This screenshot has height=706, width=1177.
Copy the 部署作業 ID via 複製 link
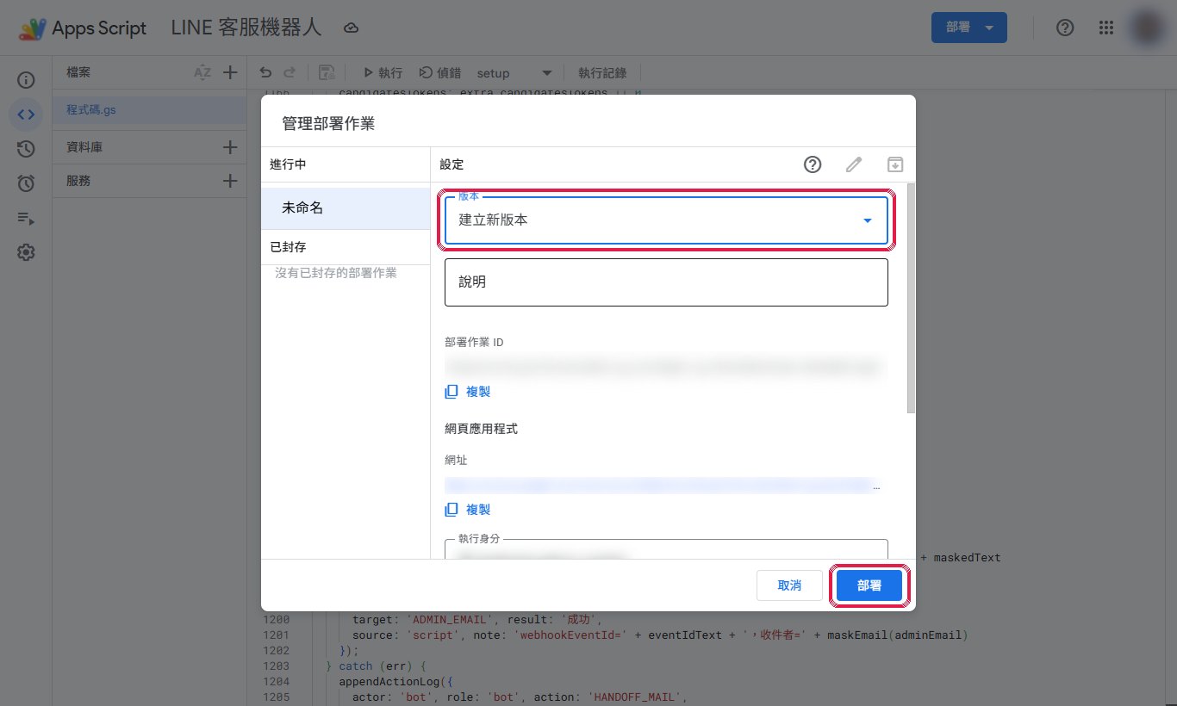pos(468,391)
